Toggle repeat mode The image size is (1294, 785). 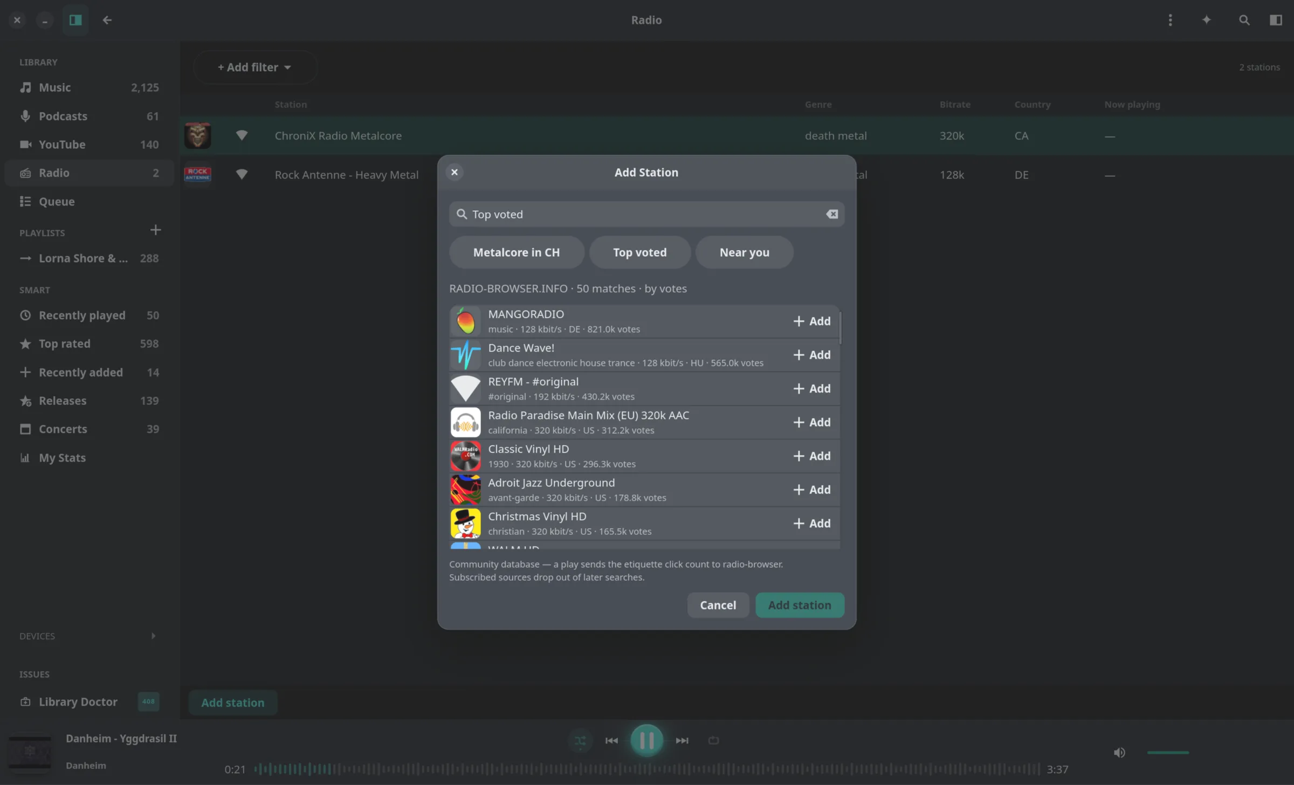pos(713,741)
